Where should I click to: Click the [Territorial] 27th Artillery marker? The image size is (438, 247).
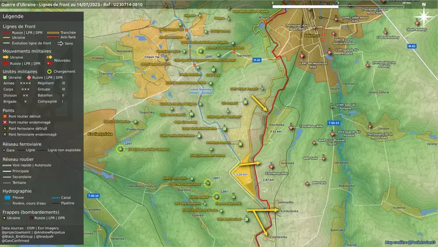368,65
